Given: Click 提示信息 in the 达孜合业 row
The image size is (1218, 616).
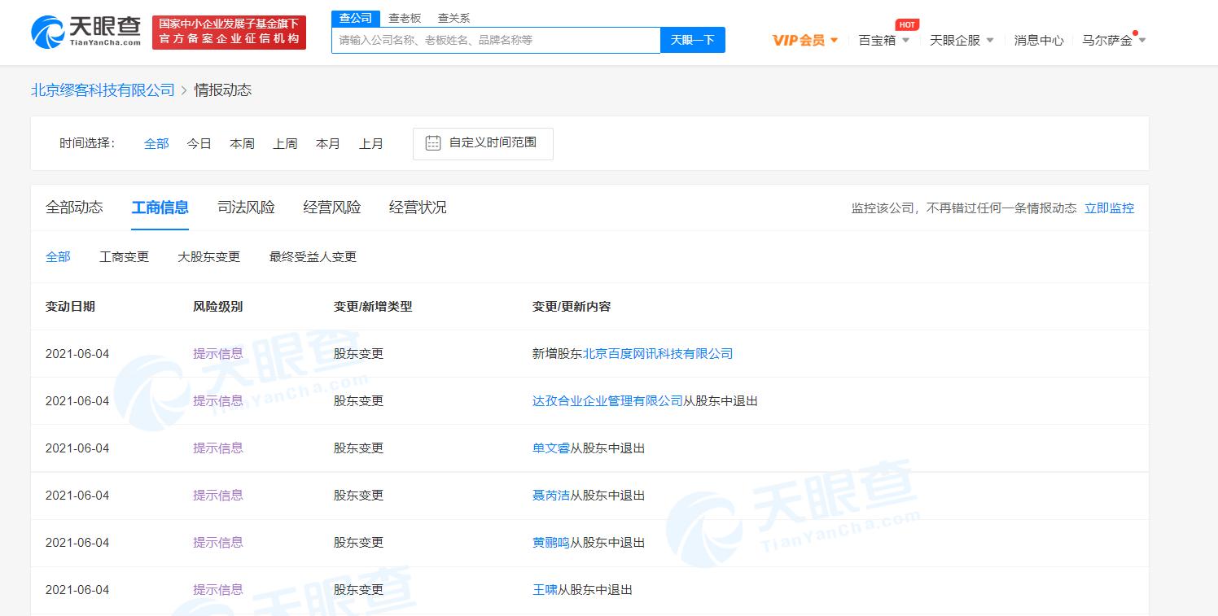Looking at the screenshot, I should 217,401.
